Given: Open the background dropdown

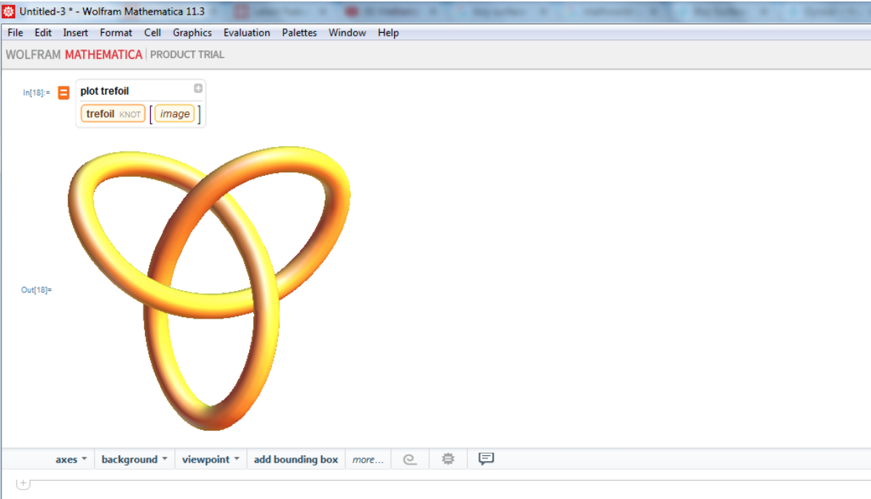Looking at the screenshot, I should coord(134,459).
